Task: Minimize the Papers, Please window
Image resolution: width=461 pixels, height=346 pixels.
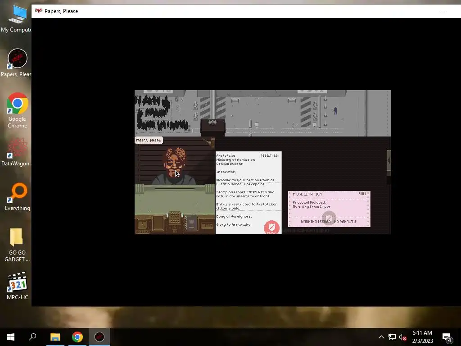Action: tap(443, 11)
